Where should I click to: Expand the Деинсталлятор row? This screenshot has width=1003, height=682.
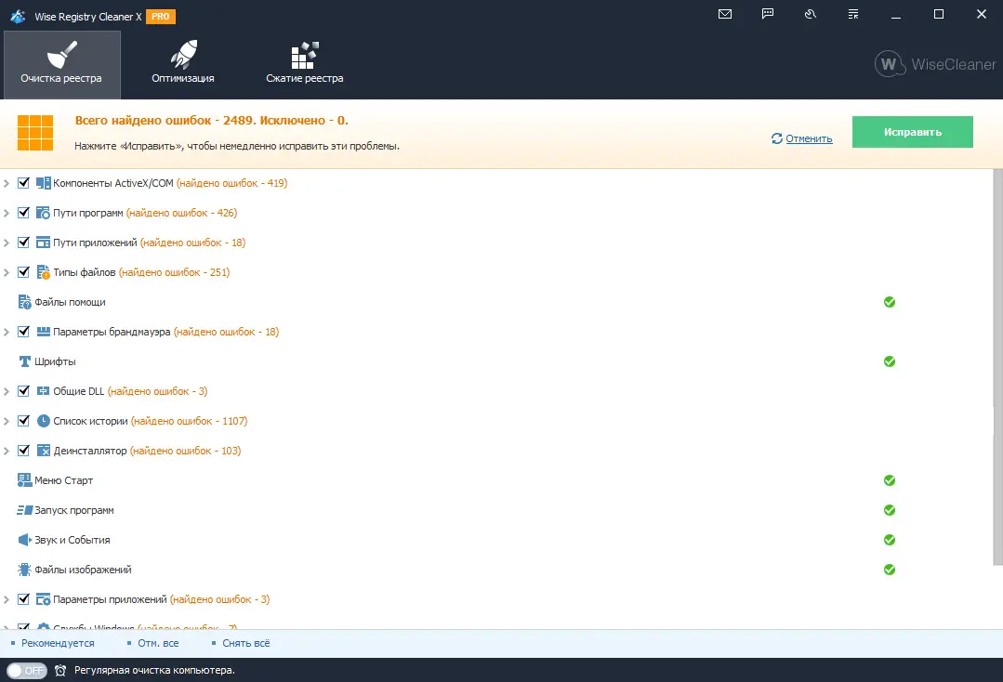tap(7, 451)
